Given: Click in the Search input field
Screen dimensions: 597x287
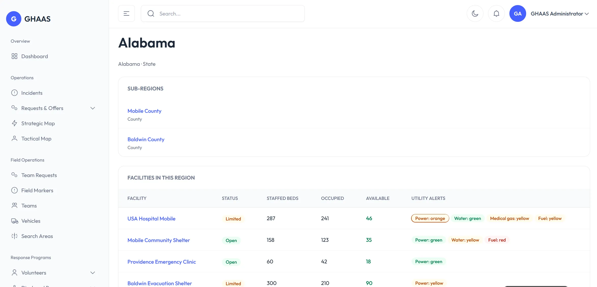Looking at the screenshot, I should click(x=223, y=13).
